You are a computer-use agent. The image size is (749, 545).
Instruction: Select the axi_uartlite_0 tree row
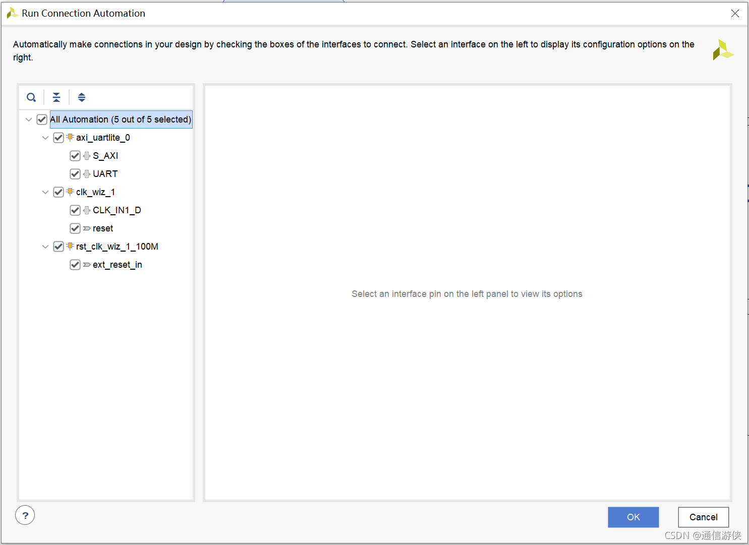103,138
